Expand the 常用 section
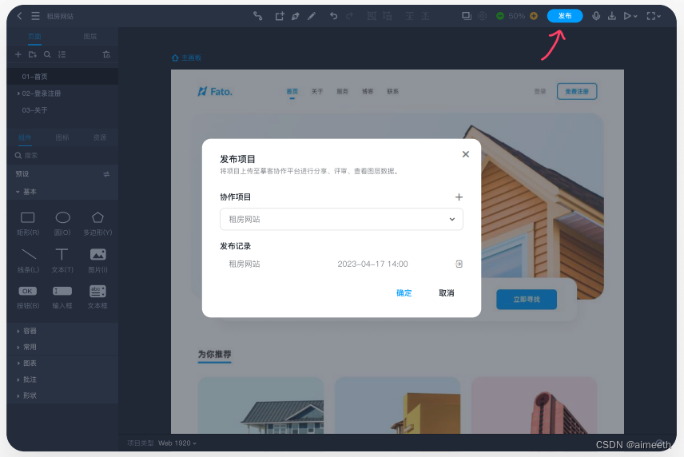This screenshot has height=457, width=684. pyautogui.click(x=18, y=347)
